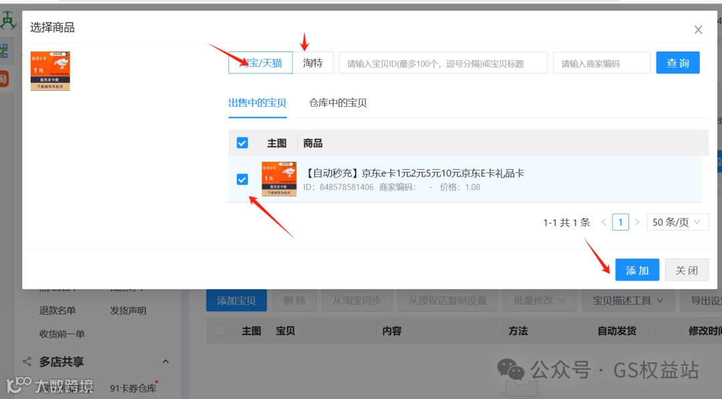
Task: Toggle select-all checkbox in background table header
Action: coord(219,330)
